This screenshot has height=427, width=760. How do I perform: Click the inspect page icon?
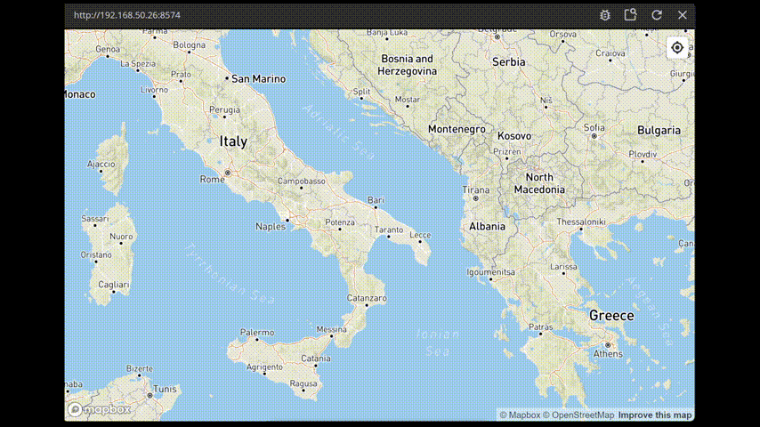click(631, 15)
